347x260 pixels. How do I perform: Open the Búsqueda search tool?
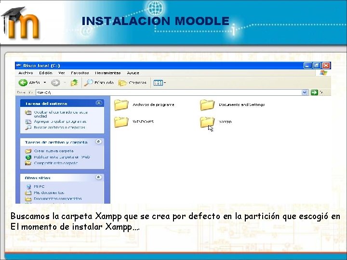(99, 83)
